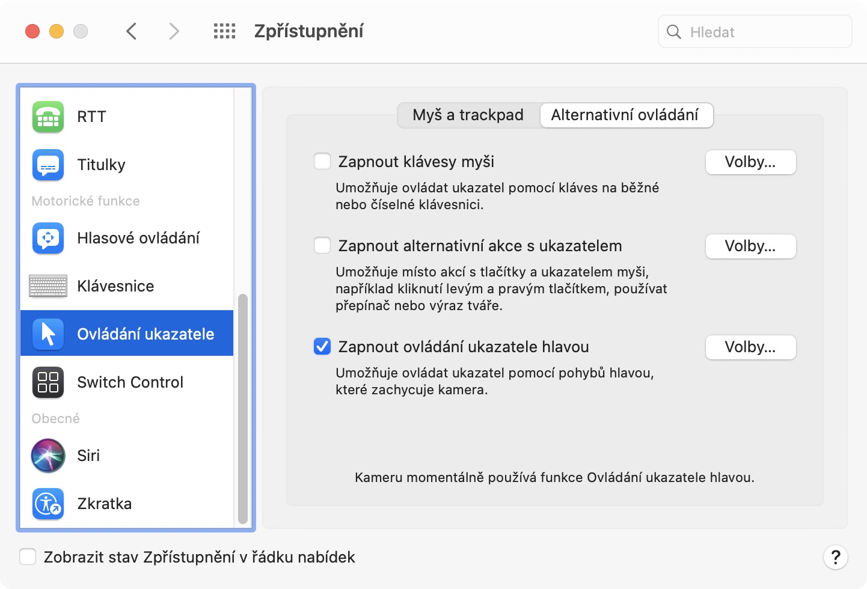The height and width of the screenshot is (589, 867).
Task: Enable Zapnout klávesy myši checkbox
Action: [x=322, y=162]
